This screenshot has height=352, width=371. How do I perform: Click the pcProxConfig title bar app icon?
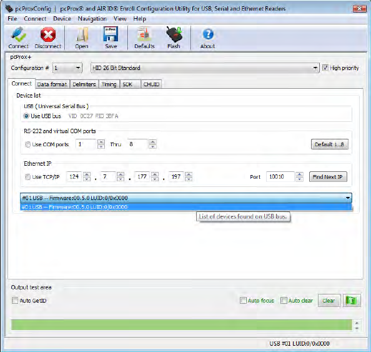tap(9, 9)
